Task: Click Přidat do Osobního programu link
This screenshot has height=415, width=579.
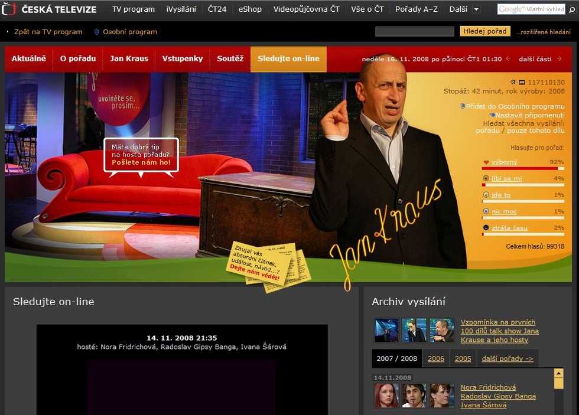Action: tap(515, 106)
